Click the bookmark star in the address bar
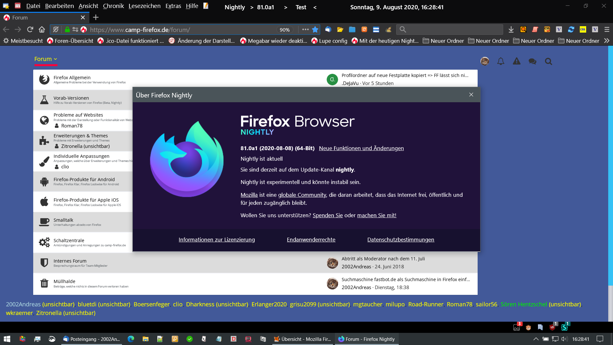 pos(315,30)
